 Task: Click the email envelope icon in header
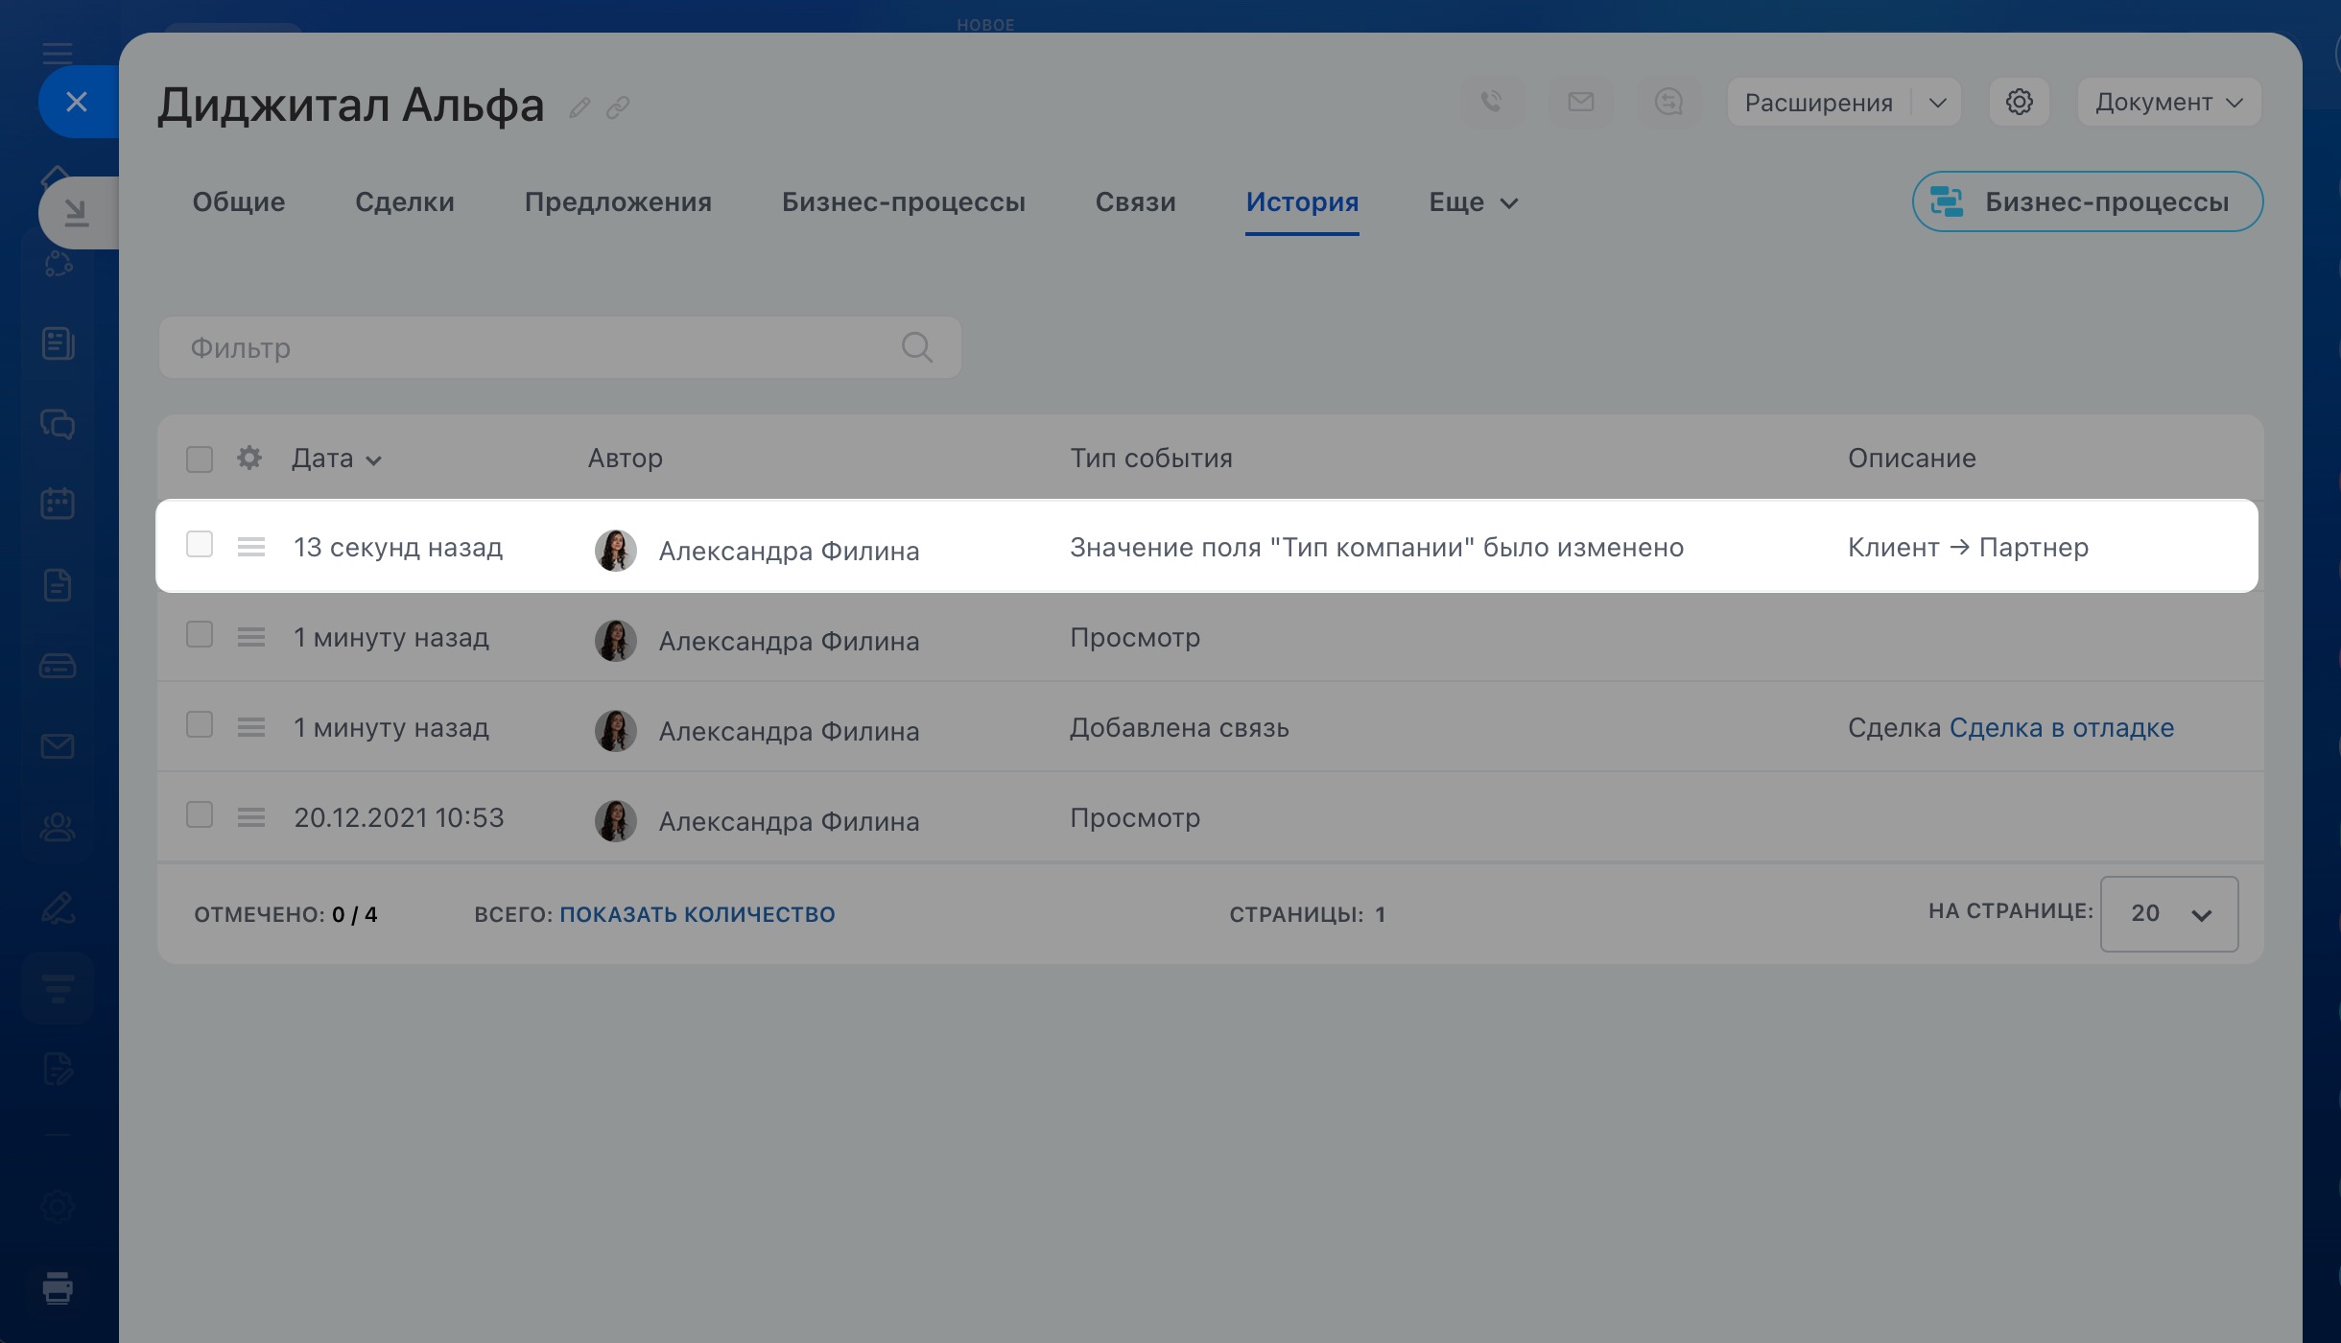coord(1580,102)
